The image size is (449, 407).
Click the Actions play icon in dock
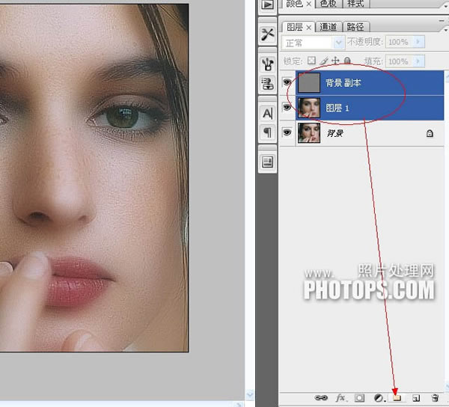point(267,5)
